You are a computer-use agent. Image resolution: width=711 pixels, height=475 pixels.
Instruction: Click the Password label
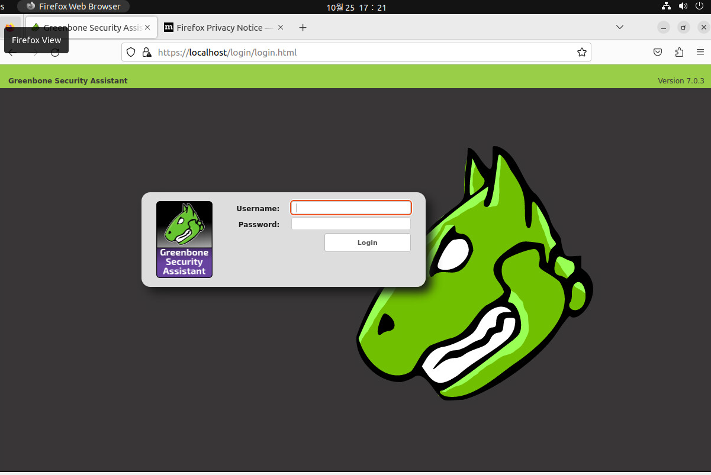[x=259, y=224]
